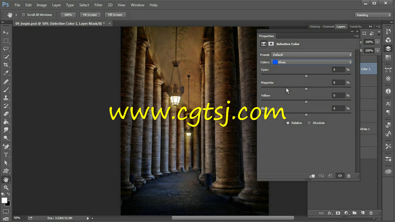Select the Paint Bucket tool

click(6, 122)
